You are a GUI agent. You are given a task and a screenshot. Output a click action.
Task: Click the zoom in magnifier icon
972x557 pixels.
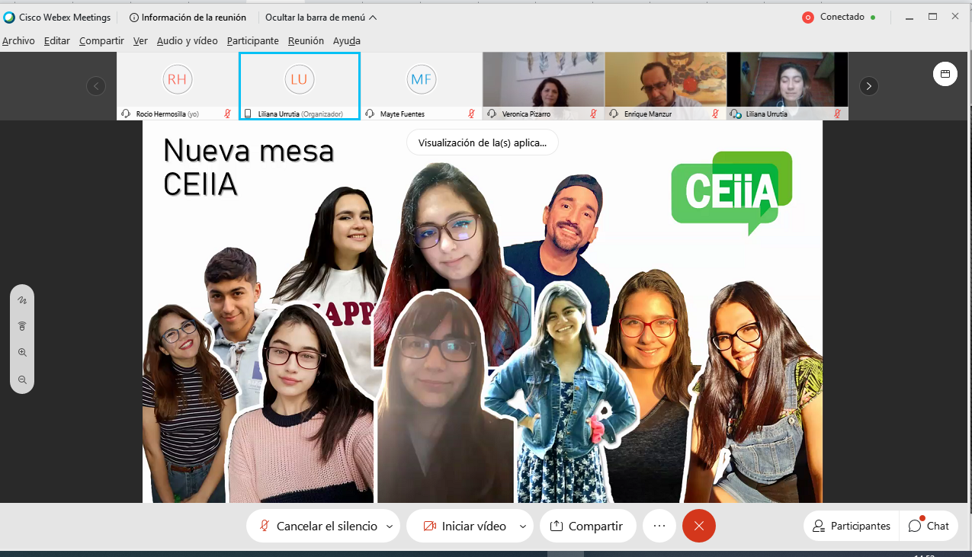[x=22, y=353]
